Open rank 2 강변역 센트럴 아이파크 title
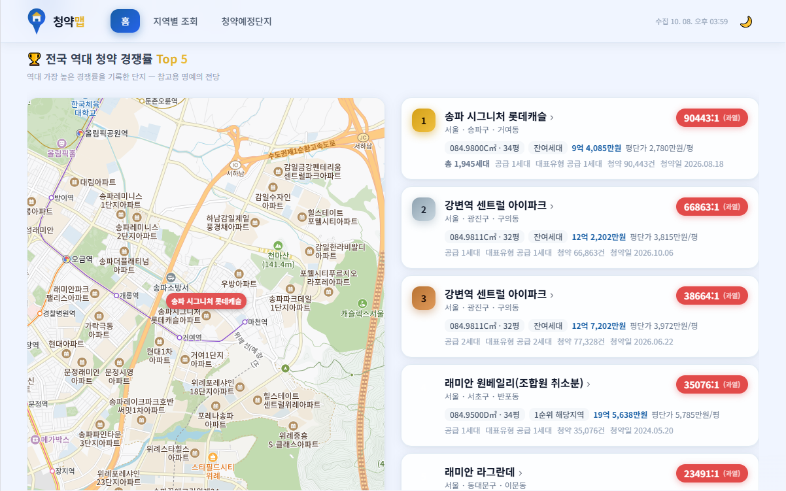Screen dimensions: 786x491 point(495,205)
